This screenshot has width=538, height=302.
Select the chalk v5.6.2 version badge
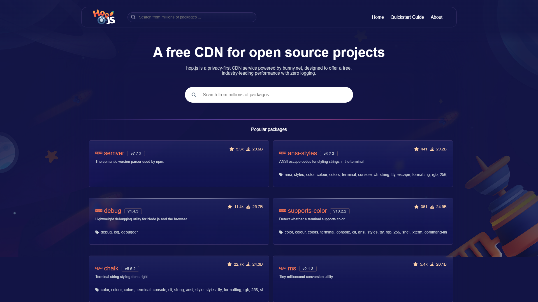click(130, 269)
